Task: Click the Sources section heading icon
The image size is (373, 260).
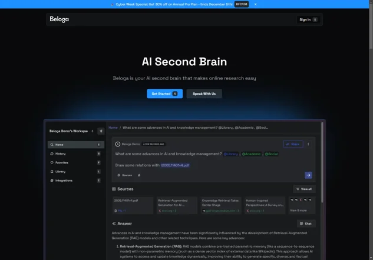Action: pyautogui.click(x=114, y=189)
